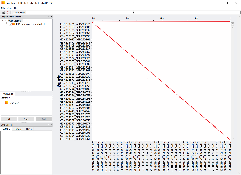Click the PDF export icon
241x175 pixels.
pyautogui.click(x=8, y=13)
